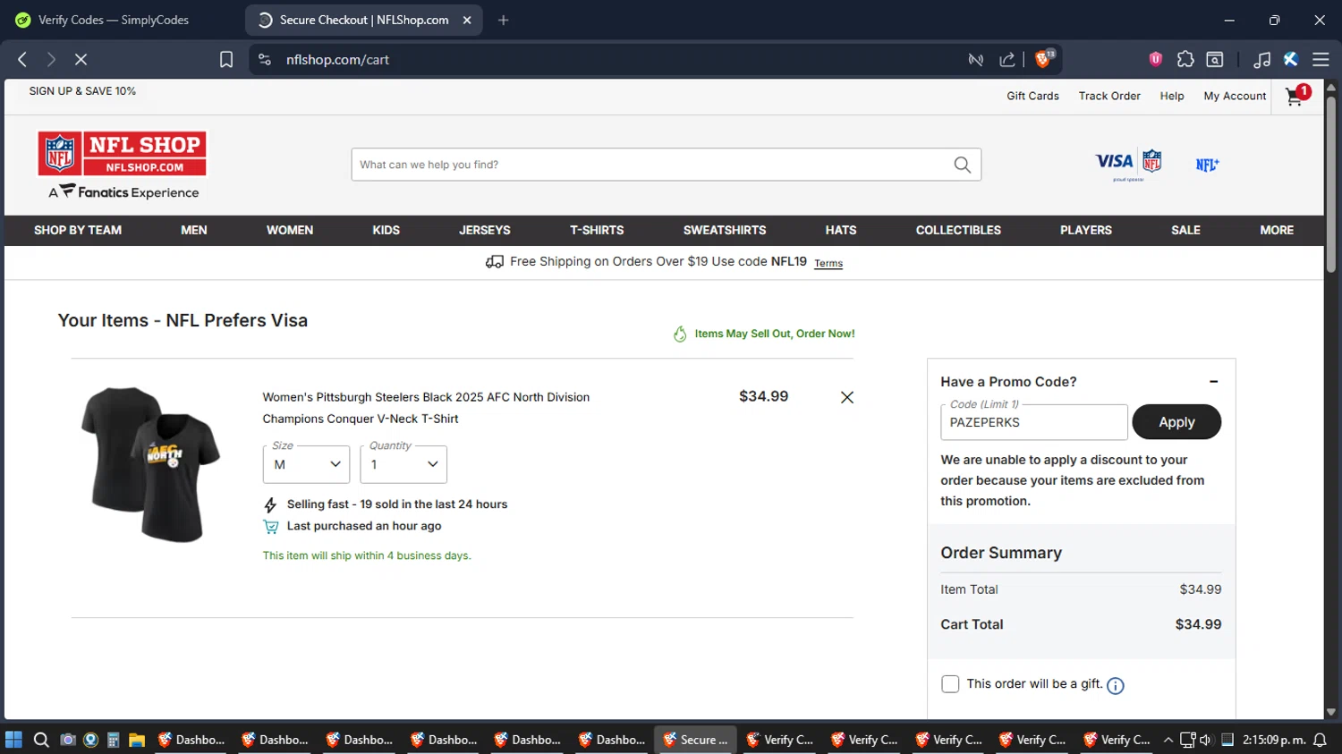Click SIGN UP & SAVE 10%
1342x754 pixels.
[82, 91]
